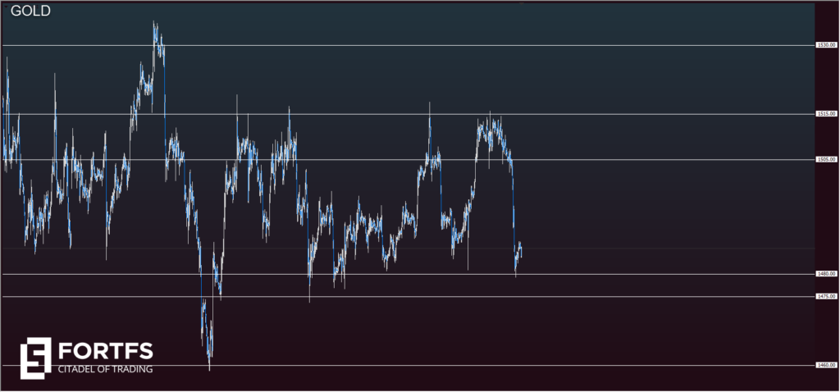Select the 1530.00 horizontal level line
This screenshot has height=392, width=840.
click(492, 45)
